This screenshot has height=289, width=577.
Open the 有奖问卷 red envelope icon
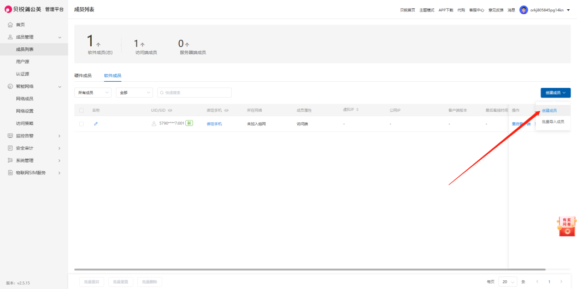click(566, 226)
